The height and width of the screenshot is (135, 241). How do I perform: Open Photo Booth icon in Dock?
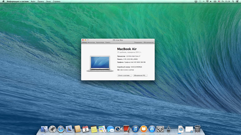click(127, 129)
